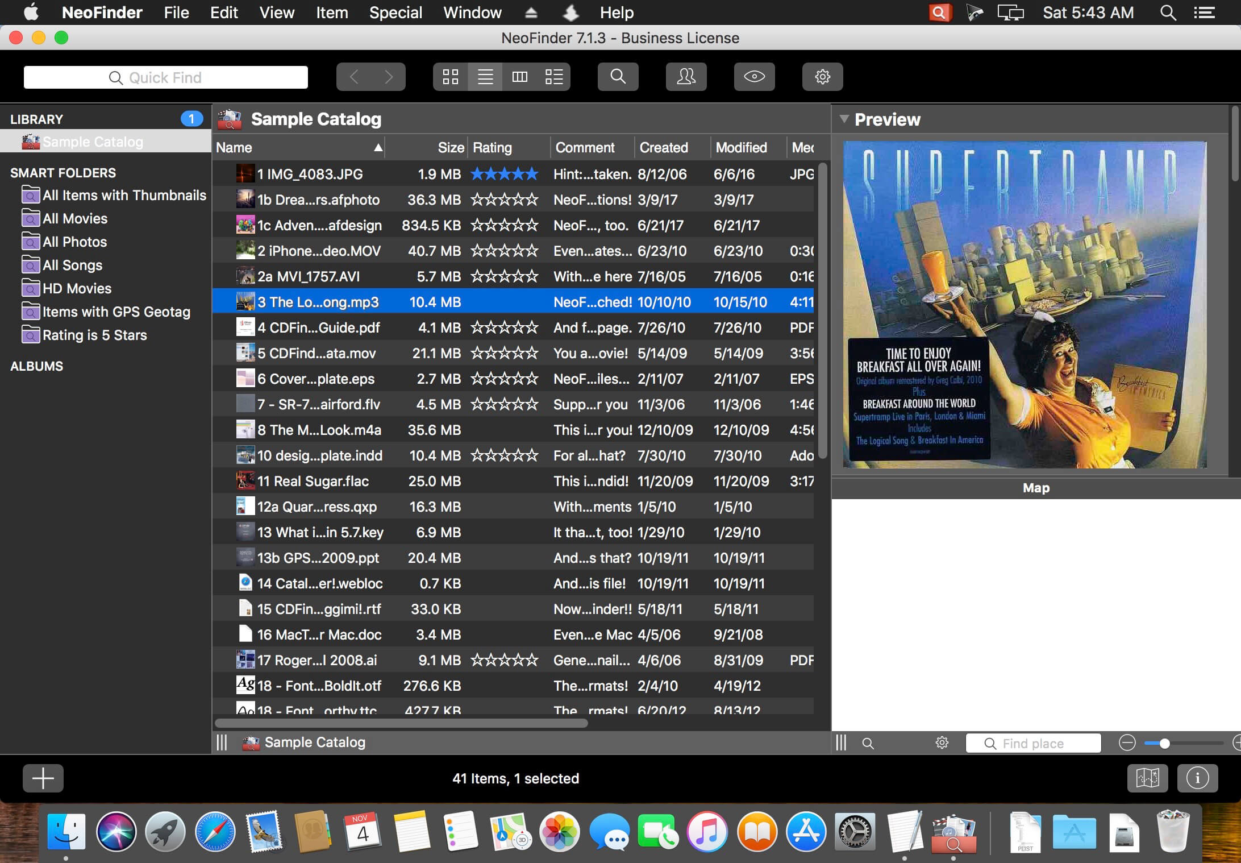Switch to column view mode
Screen dimensions: 1241x863
tap(519, 77)
